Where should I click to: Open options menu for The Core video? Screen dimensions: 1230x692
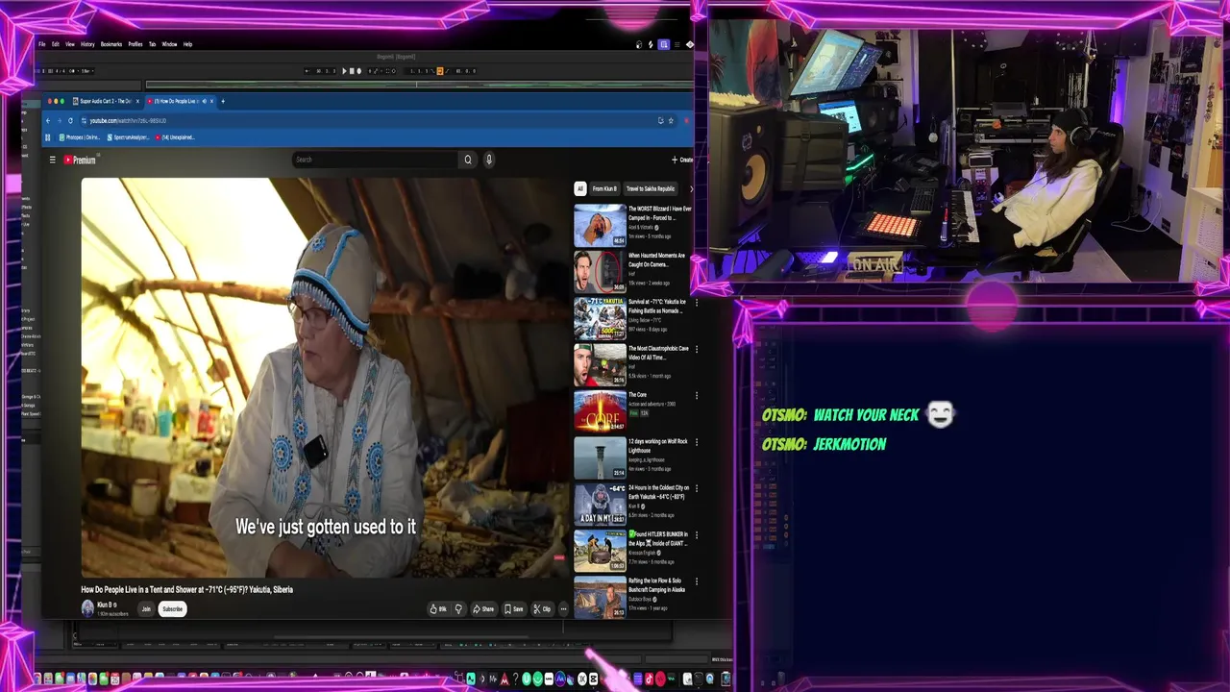(x=697, y=395)
